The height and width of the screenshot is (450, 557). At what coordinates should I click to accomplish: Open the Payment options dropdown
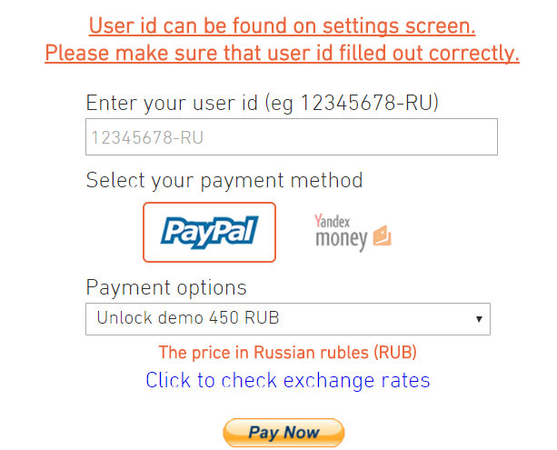pos(287,319)
